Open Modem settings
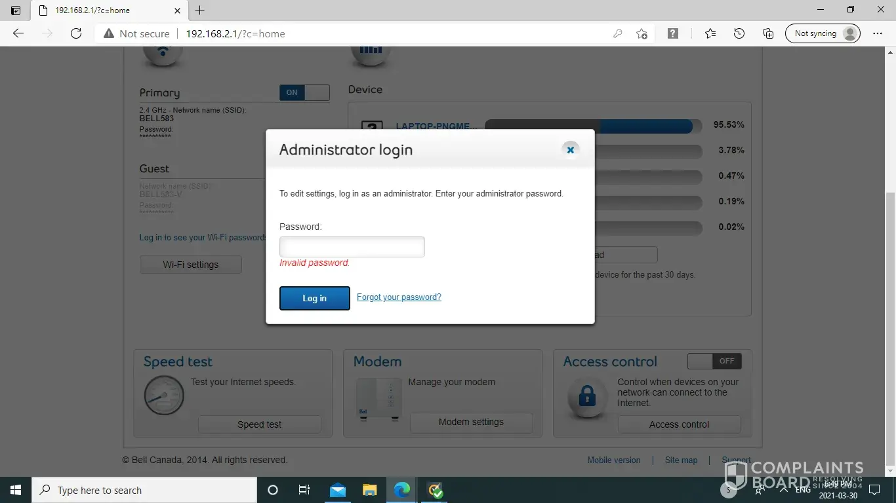Viewport: 896px width, 503px height. [471, 422]
